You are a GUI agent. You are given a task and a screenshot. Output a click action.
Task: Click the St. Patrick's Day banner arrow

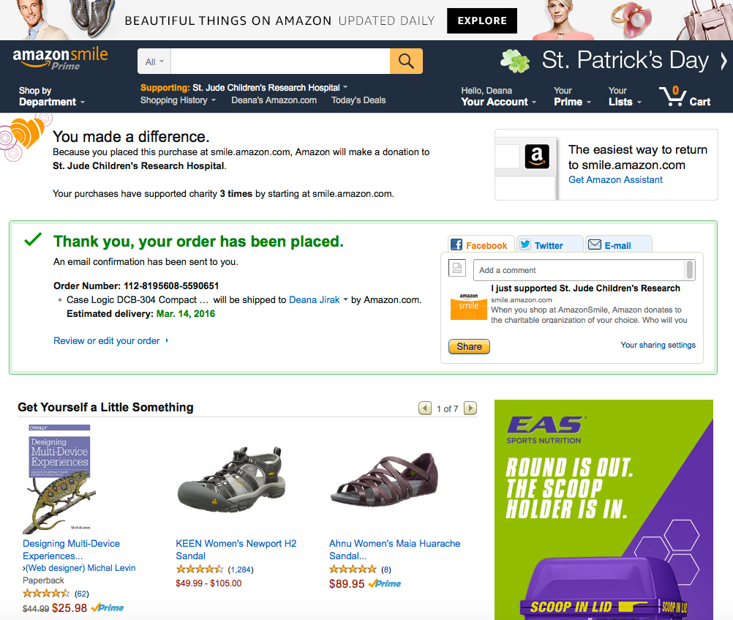coord(723,61)
